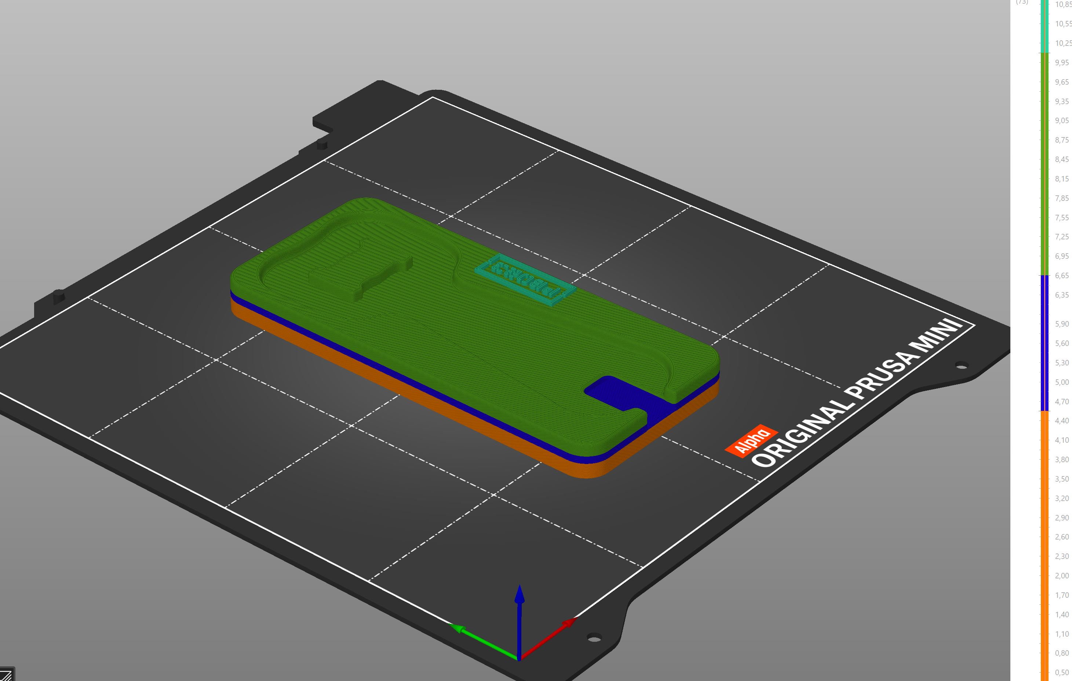Click the layer slider at height 2,00

[1044, 575]
